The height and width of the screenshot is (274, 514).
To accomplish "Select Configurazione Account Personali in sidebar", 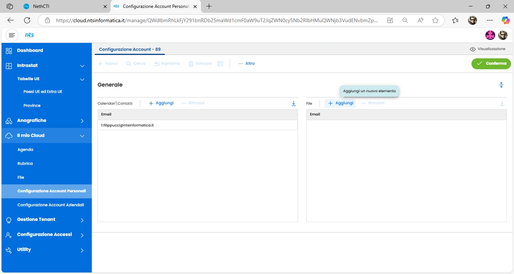I will 47,191.
